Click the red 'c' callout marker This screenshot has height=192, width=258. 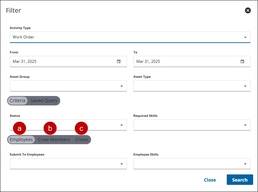(x=81, y=128)
